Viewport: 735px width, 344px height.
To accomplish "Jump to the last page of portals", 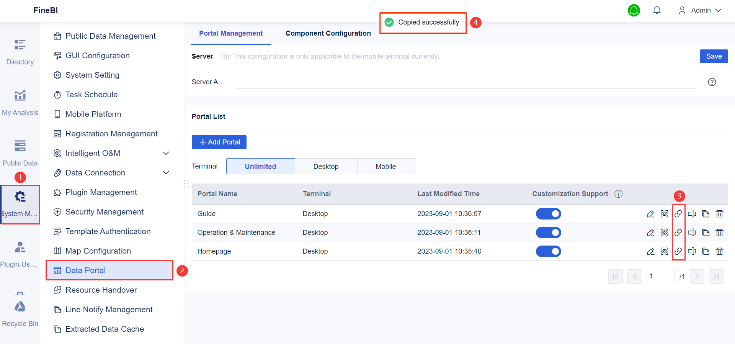I will [x=716, y=277].
